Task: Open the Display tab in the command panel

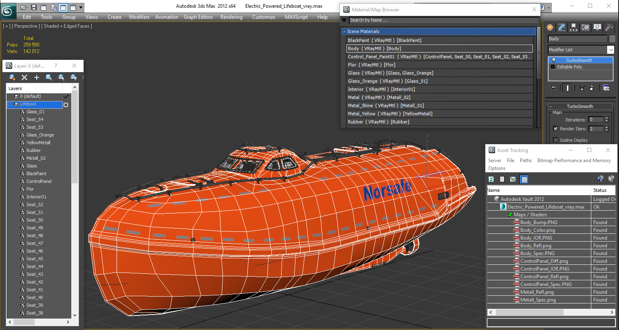Action: point(597,27)
